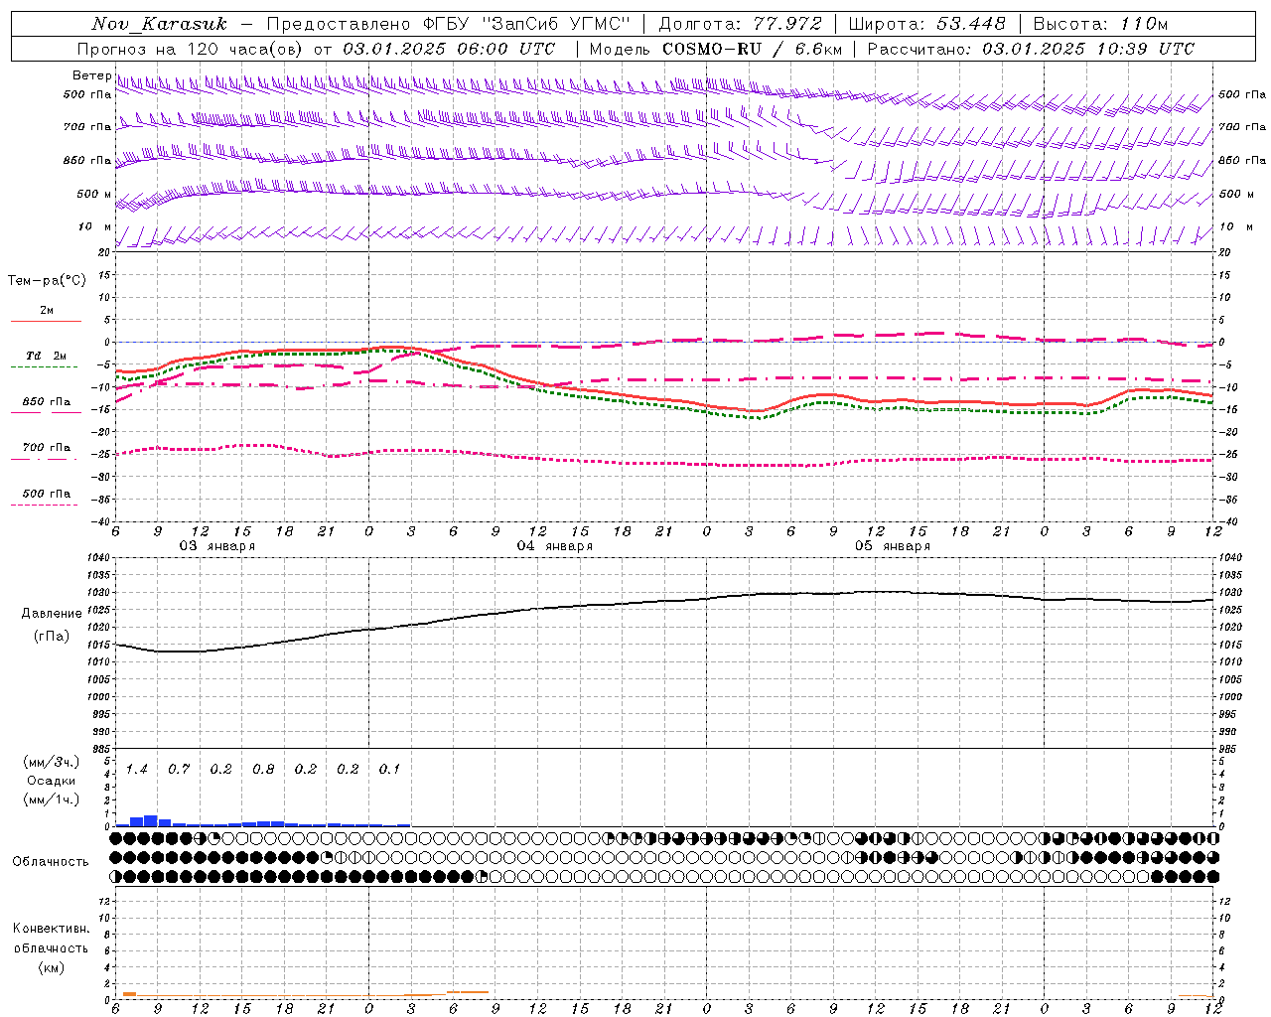Click the "Тем-ра(°C)" temperature panel label
Screen dimensions: 1271x1017
pyautogui.click(x=47, y=281)
